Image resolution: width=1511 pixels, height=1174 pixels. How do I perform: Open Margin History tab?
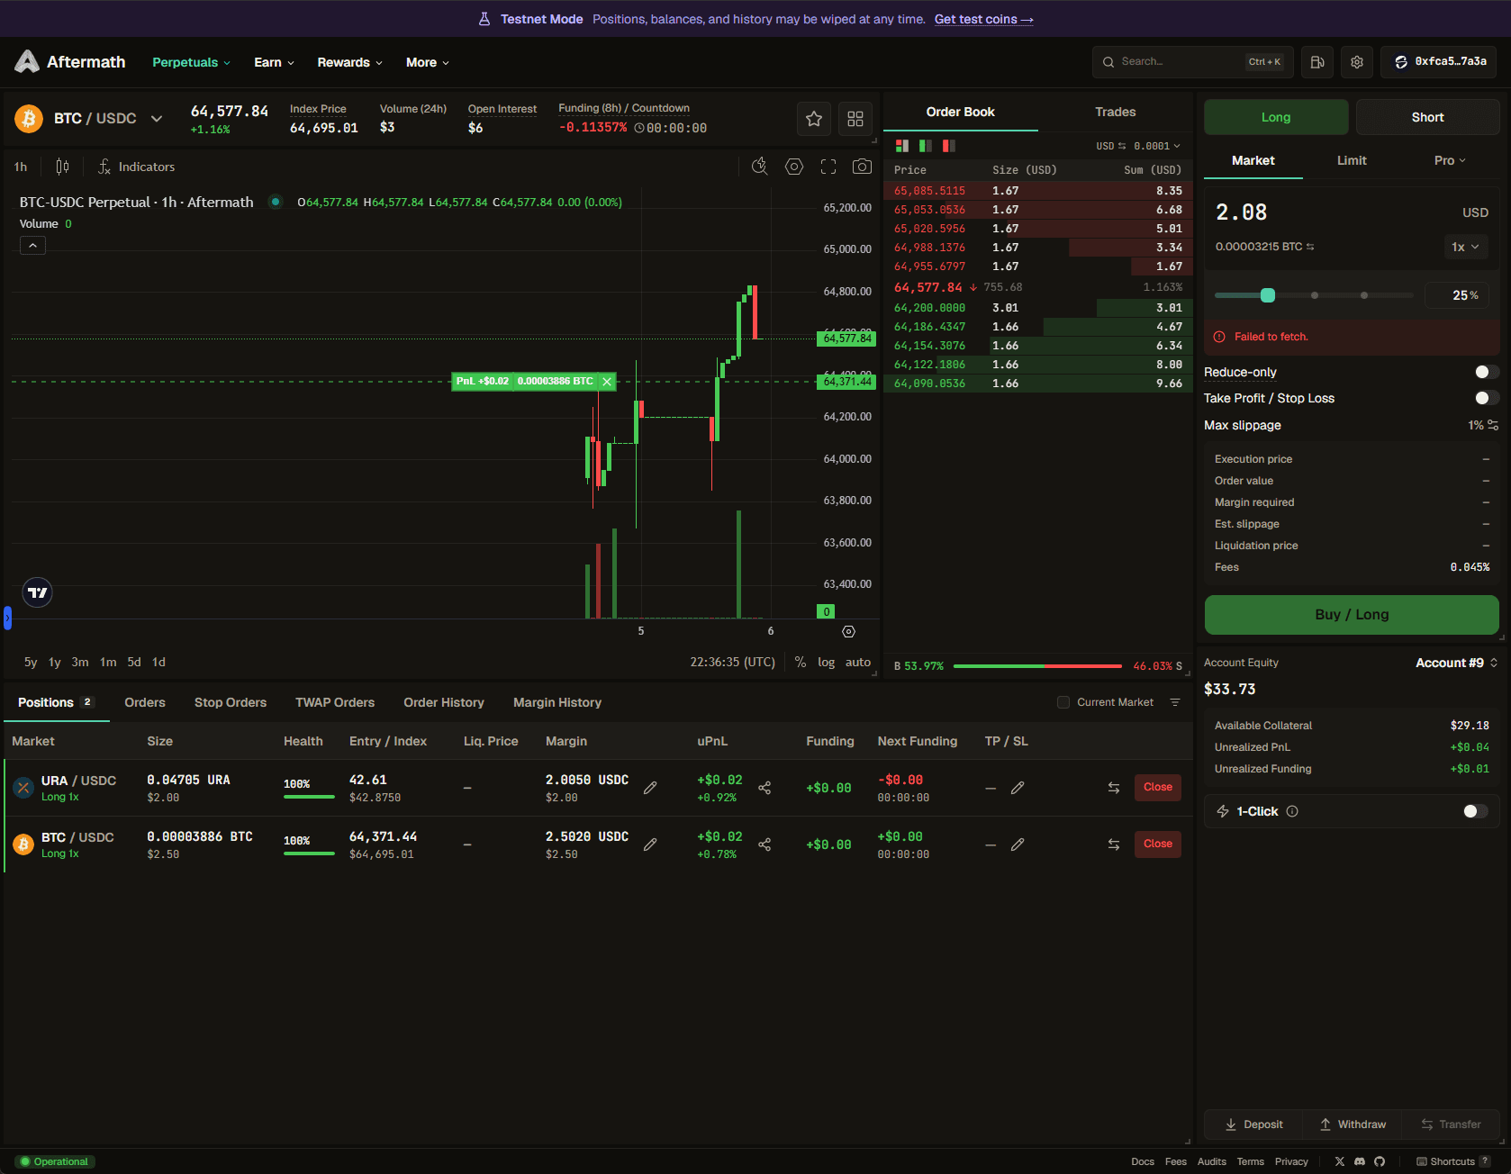(x=557, y=702)
